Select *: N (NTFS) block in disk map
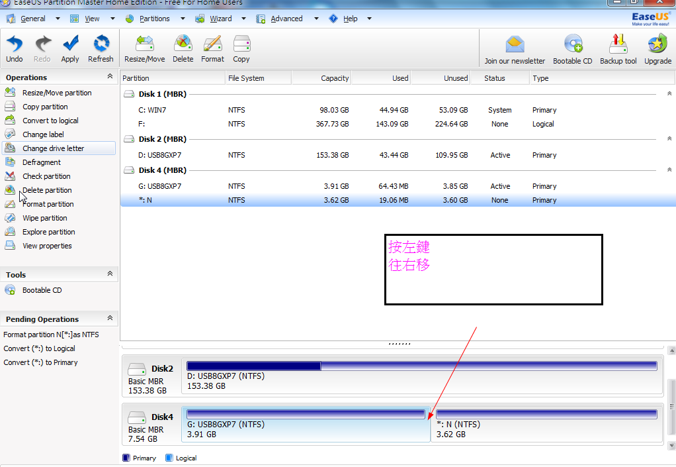 pyautogui.click(x=546, y=424)
